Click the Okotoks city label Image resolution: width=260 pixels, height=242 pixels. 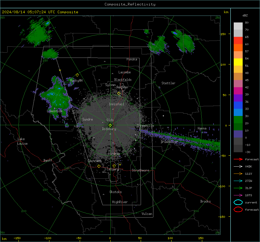click(116, 192)
